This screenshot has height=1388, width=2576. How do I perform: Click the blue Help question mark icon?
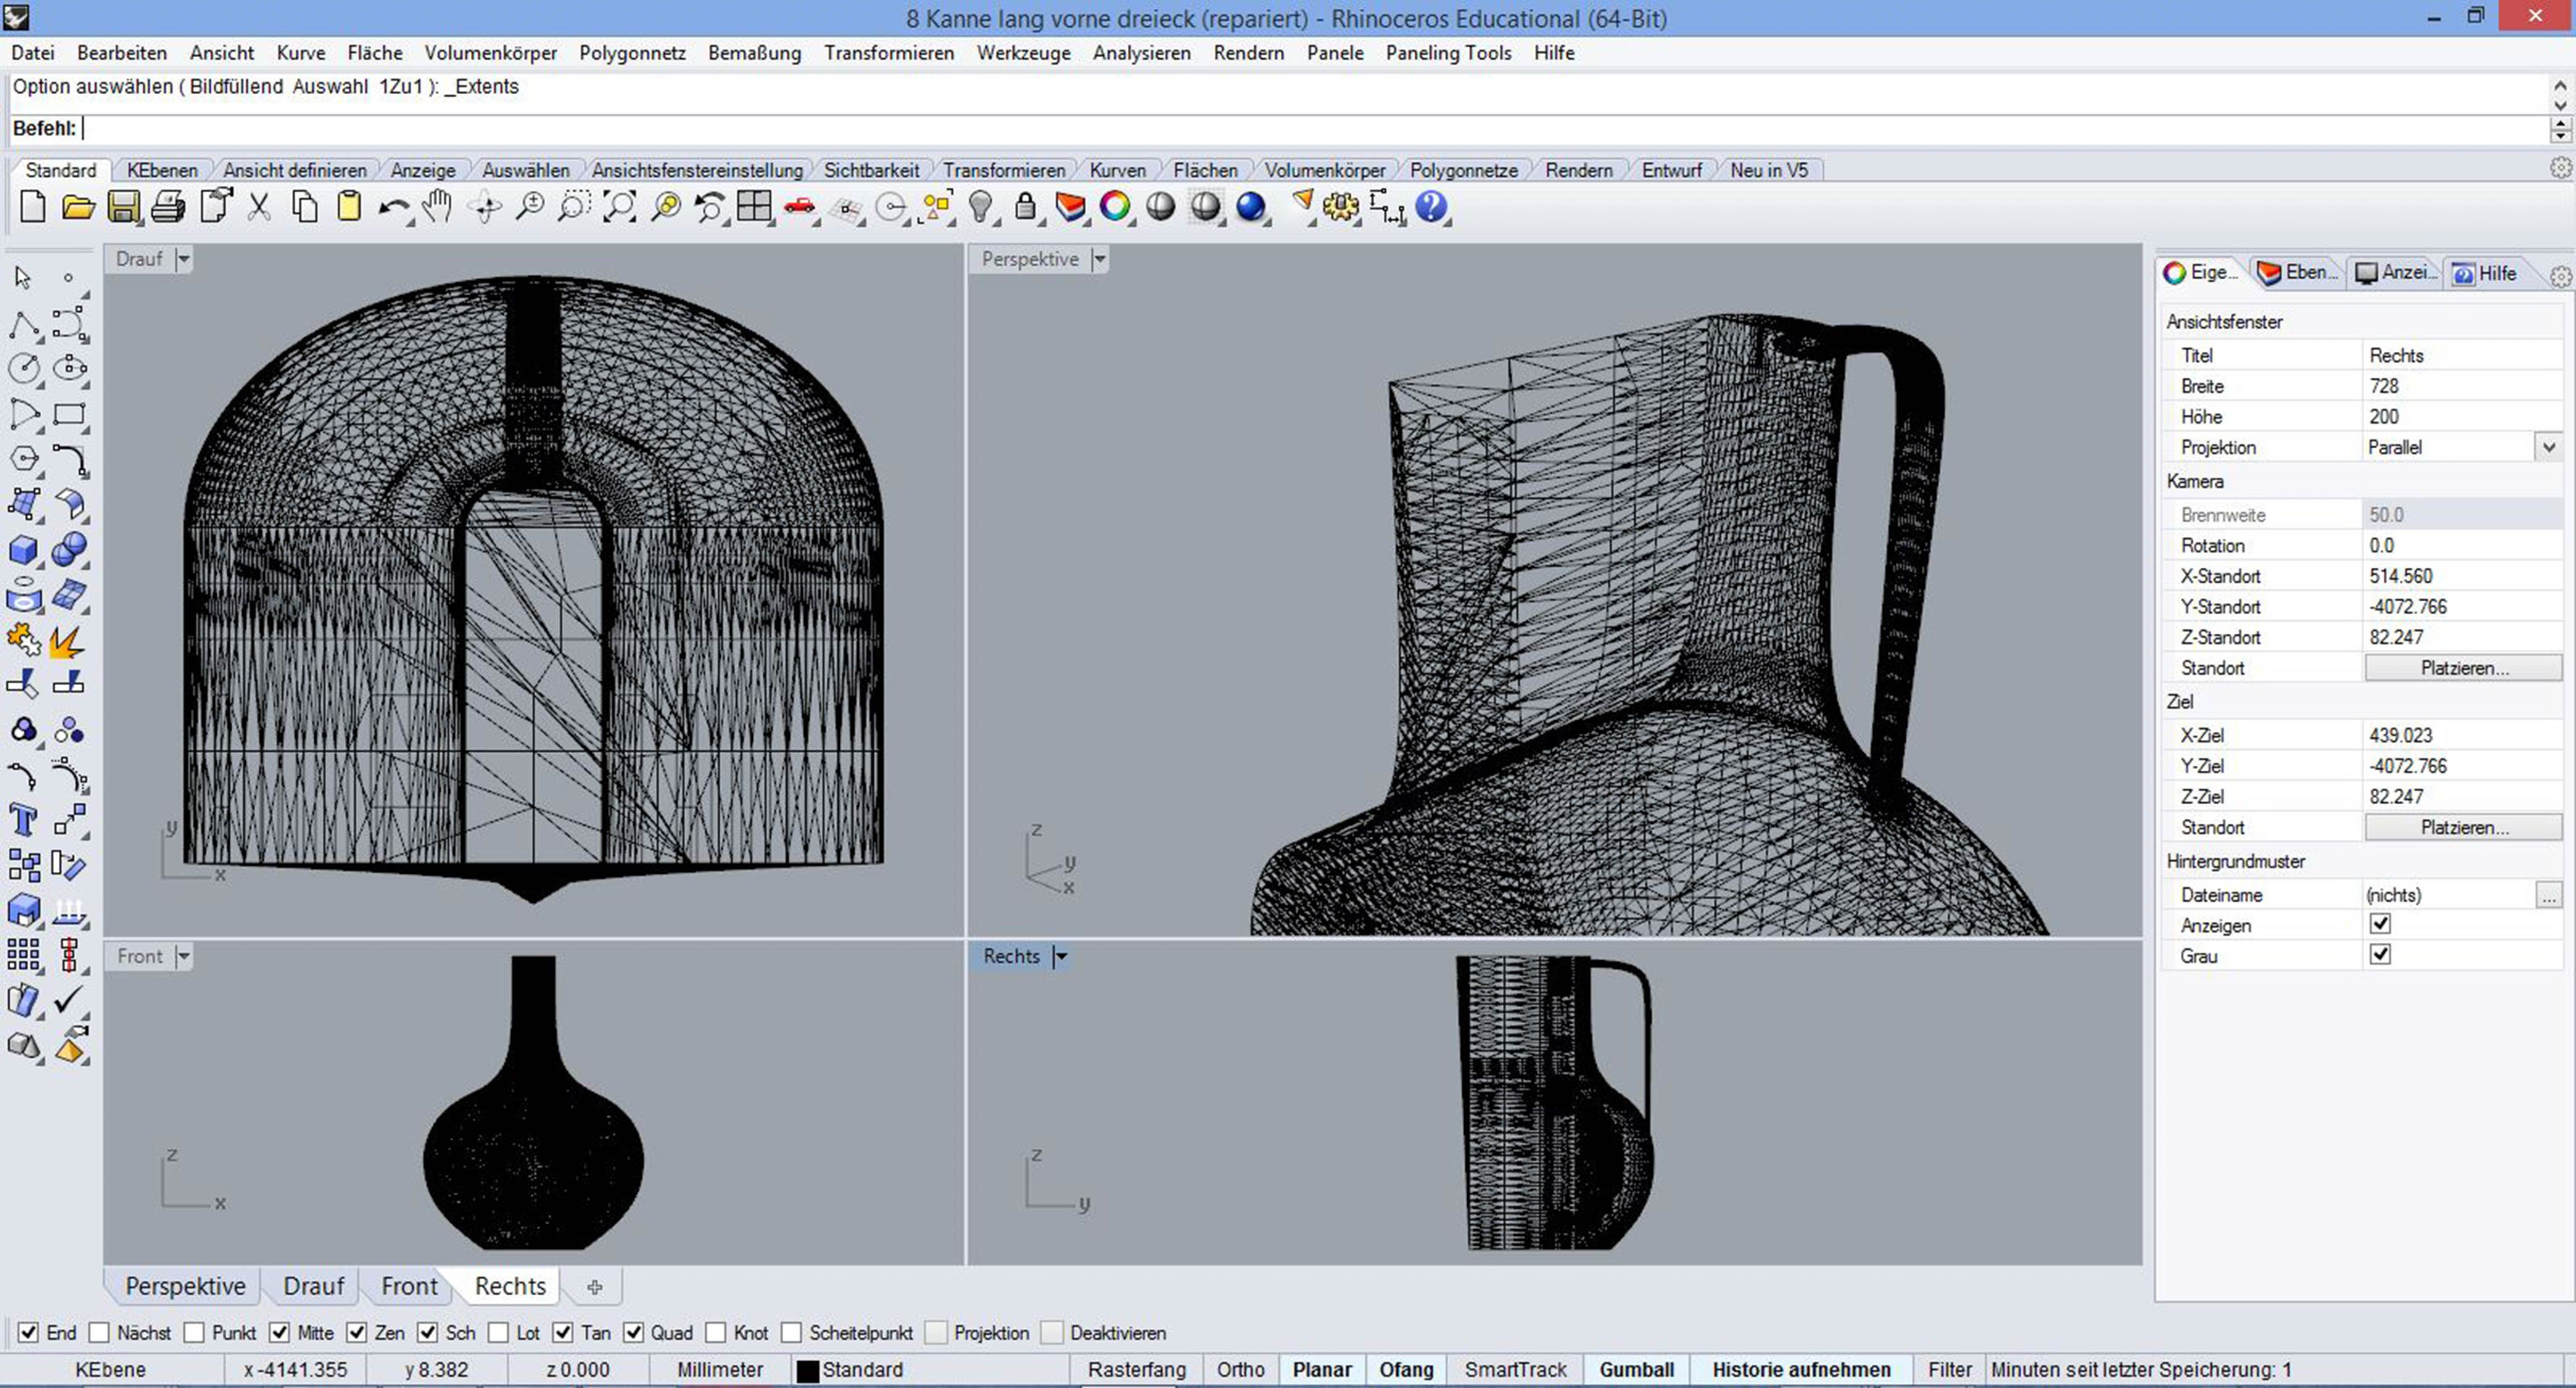click(1432, 207)
